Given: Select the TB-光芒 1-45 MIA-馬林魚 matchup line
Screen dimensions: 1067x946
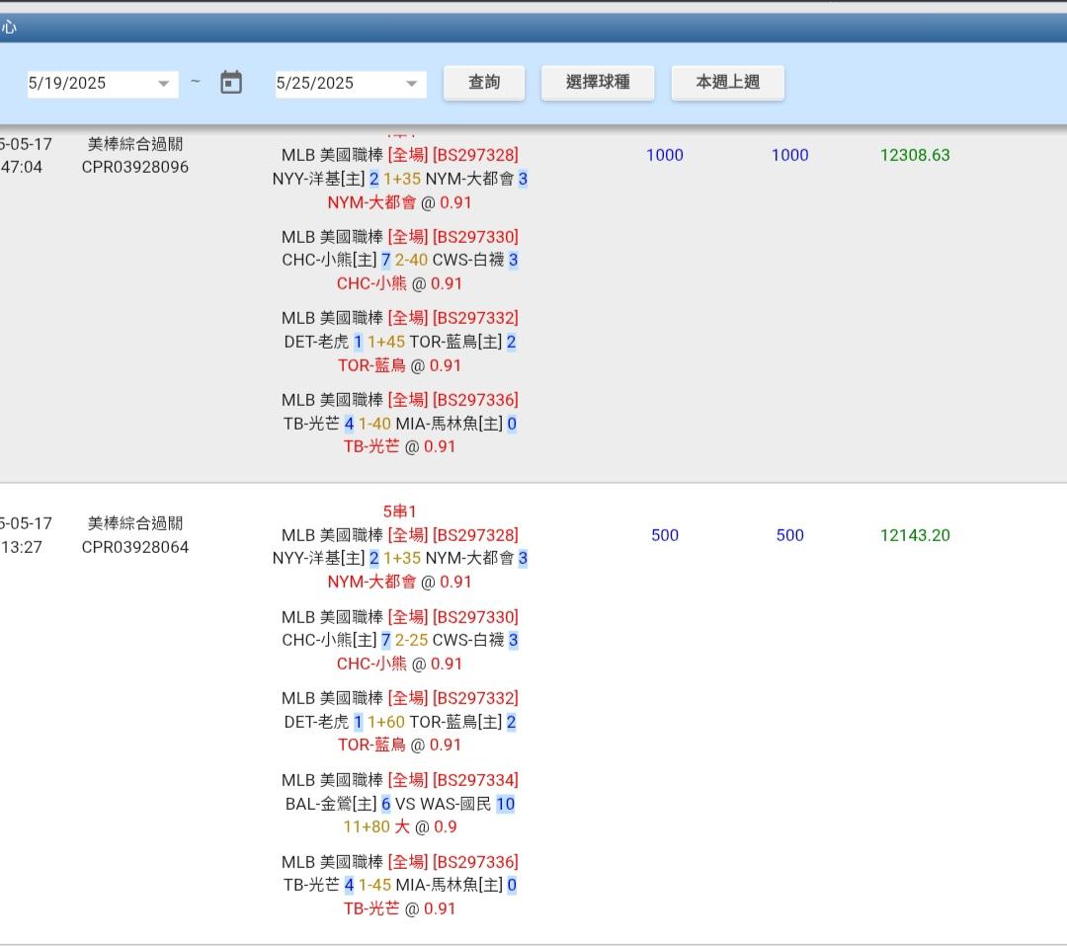Looking at the screenshot, I should click(400, 885).
